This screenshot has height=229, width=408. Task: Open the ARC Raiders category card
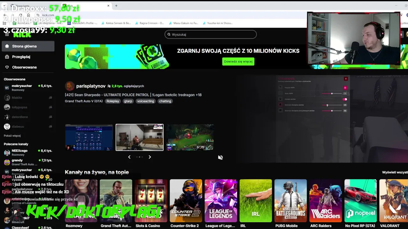click(x=326, y=201)
